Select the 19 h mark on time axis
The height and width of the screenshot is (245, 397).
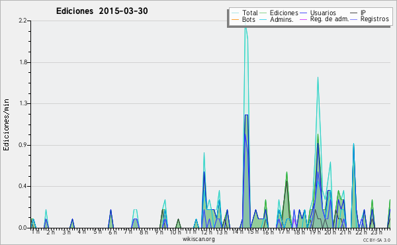coord(314,232)
